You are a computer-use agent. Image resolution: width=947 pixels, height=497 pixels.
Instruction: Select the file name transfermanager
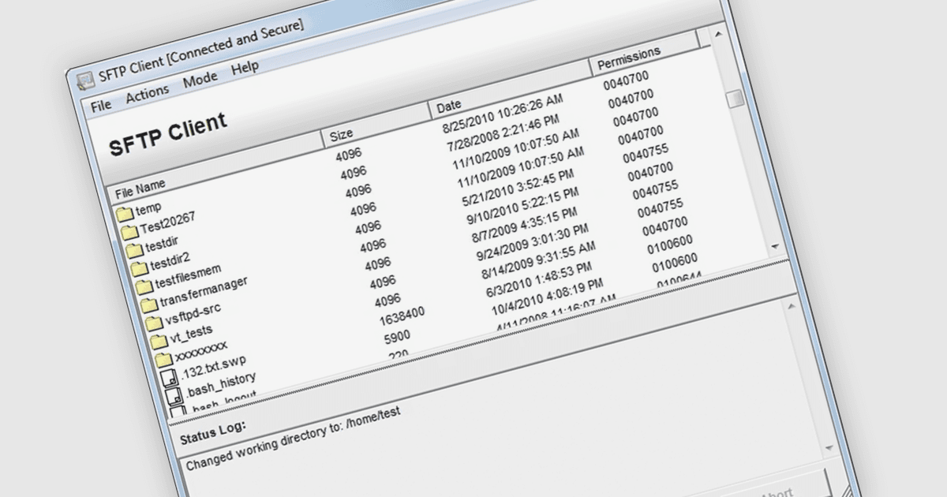click(204, 293)
